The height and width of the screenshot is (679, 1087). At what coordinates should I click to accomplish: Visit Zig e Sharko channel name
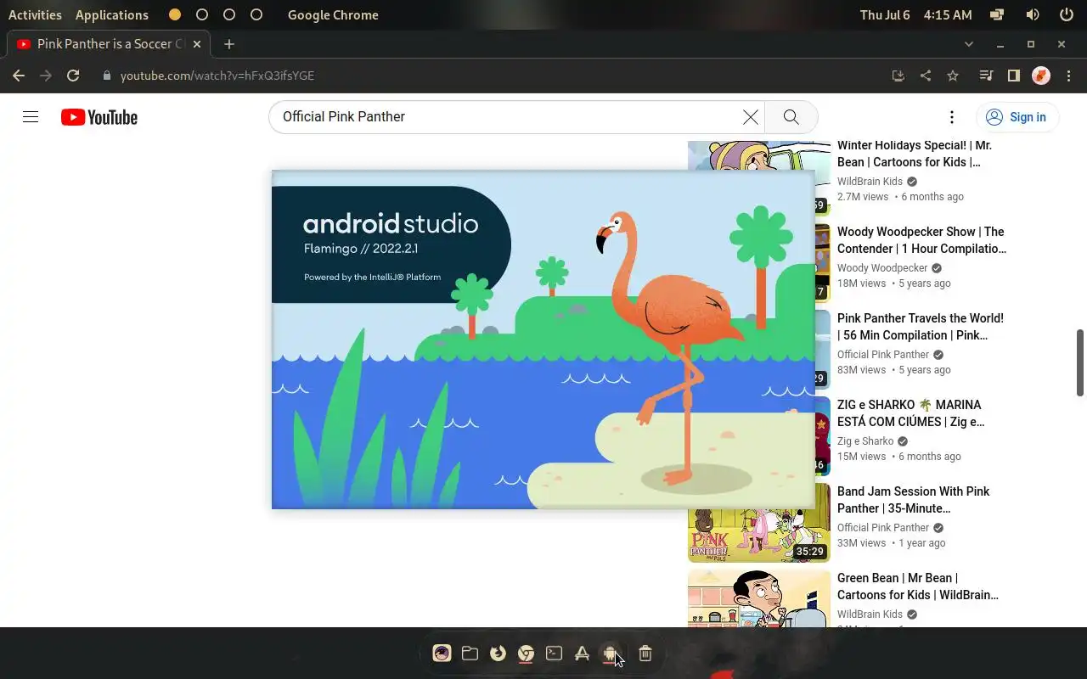click(x=865, y=441)
